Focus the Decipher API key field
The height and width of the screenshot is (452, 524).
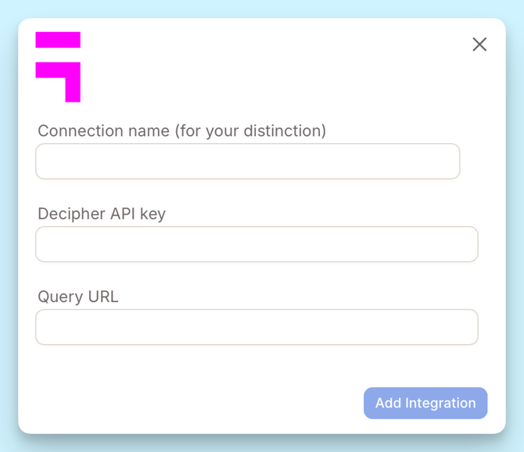(x=257, y=244)
